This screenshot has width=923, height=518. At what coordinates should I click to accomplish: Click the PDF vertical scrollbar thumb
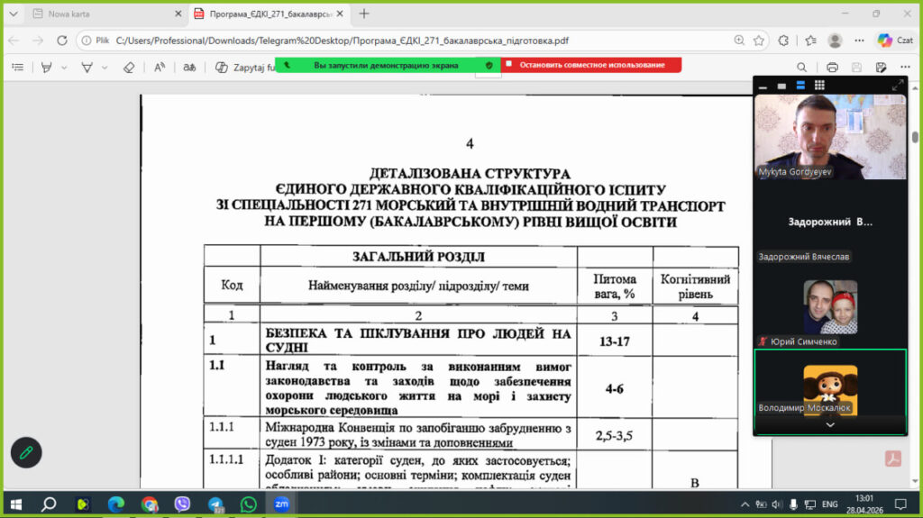[915, 137]
